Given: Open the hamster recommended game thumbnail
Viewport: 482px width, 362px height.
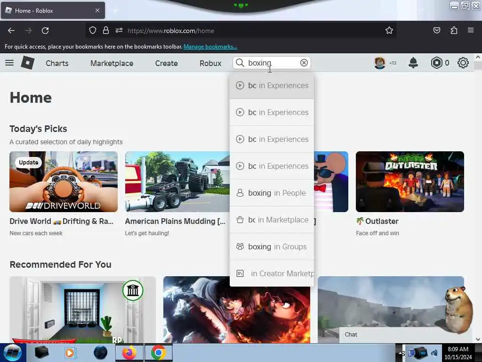Looking at the screenshot, I should 391,310.
